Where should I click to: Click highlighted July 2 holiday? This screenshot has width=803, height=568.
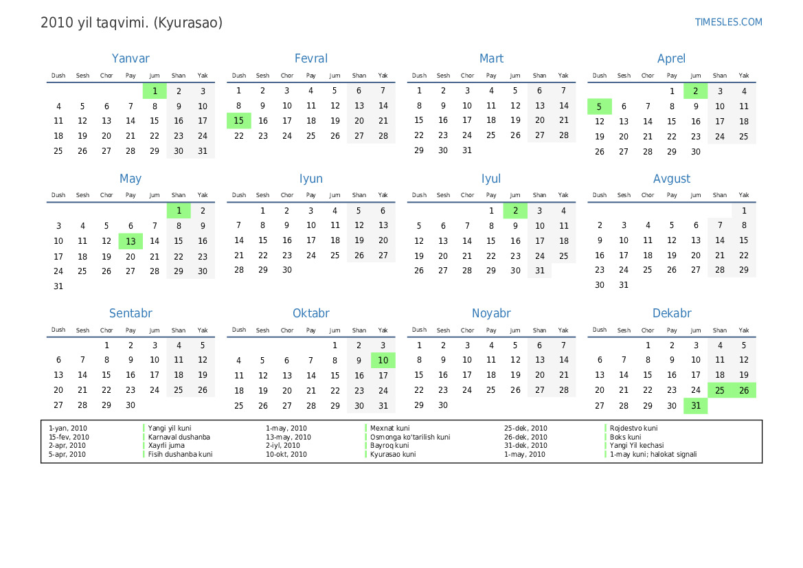click(515, 210)
